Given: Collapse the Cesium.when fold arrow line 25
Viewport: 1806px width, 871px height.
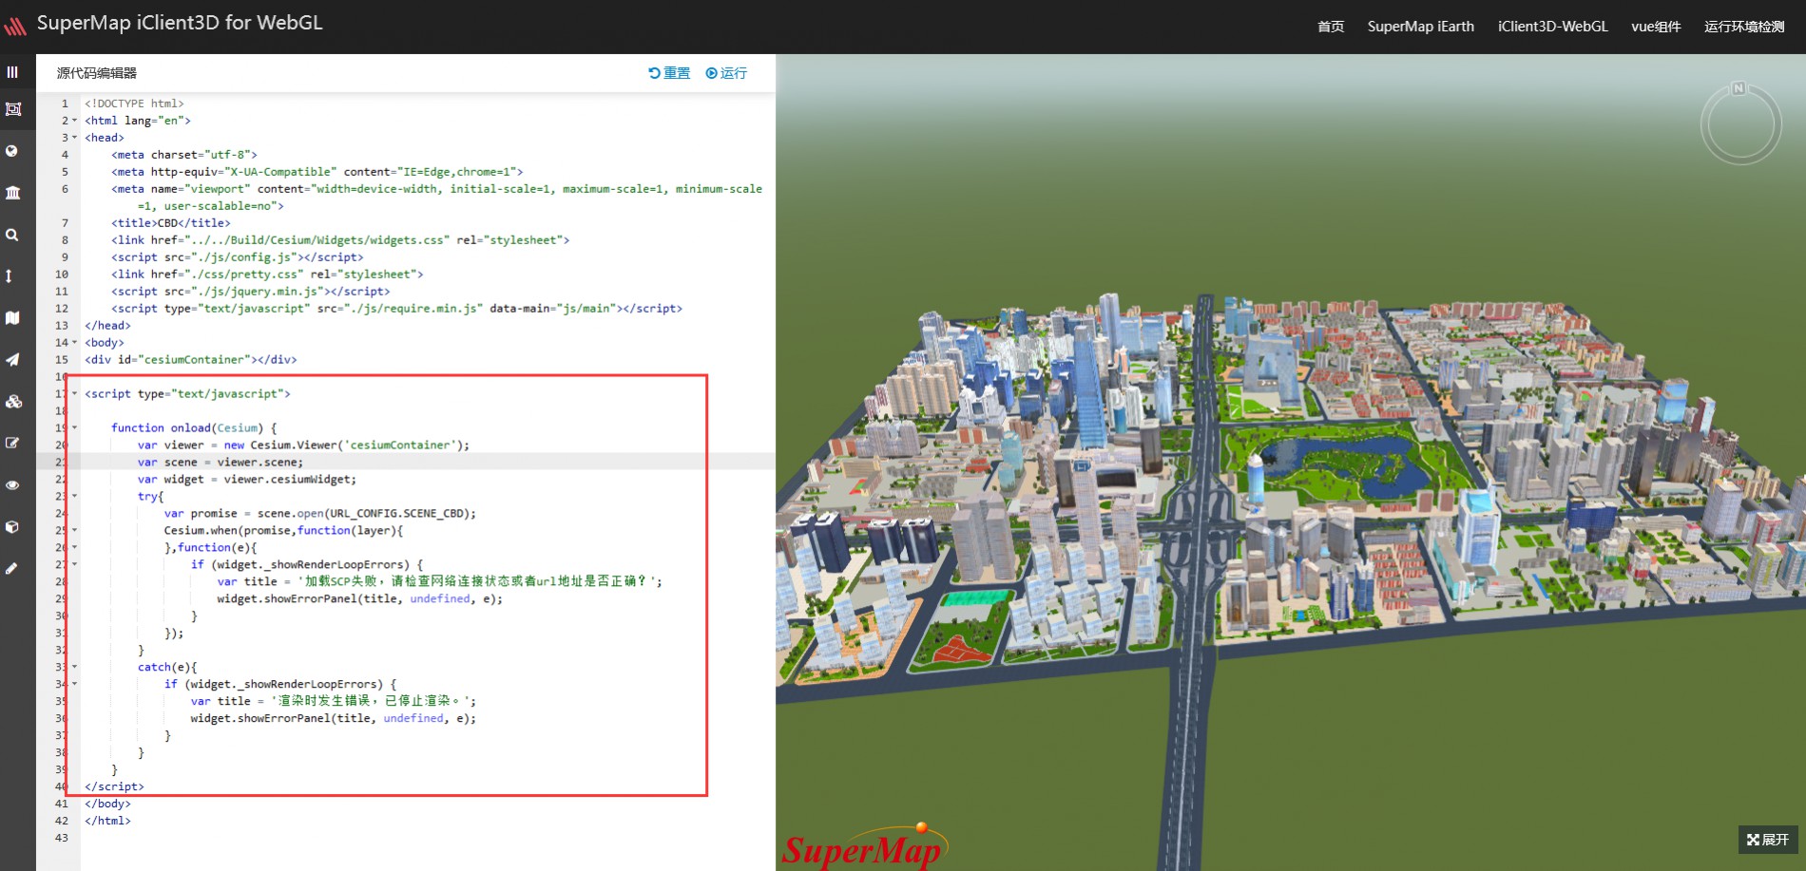Looking at the screenshot, I should tap(75, 531).
